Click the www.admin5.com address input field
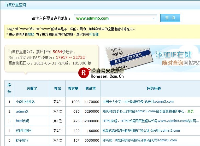This screenshot has height=146, width=200. 112,18
